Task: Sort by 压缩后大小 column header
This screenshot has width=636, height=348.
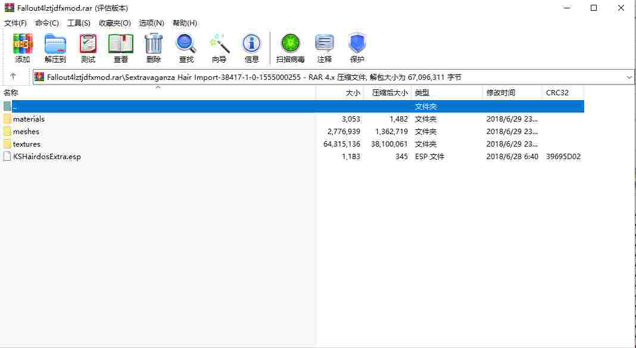Action: [x=387, y=92]
